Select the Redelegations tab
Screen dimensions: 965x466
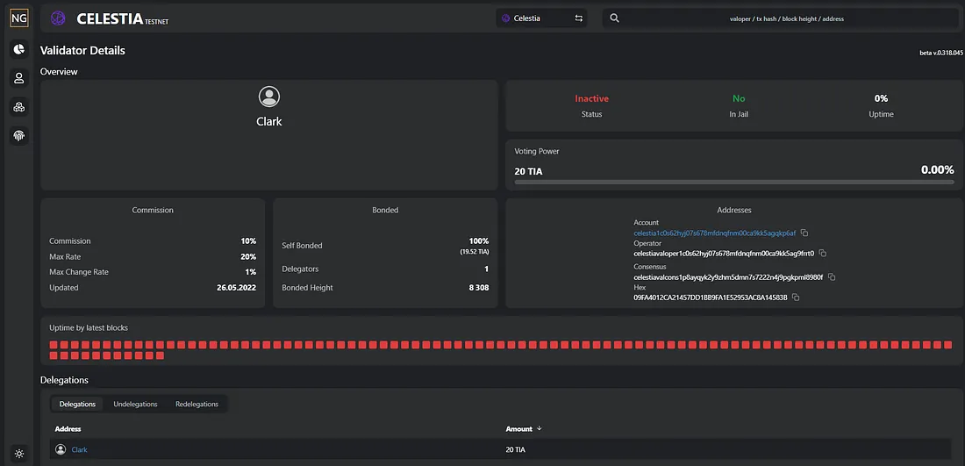(197, 404)
